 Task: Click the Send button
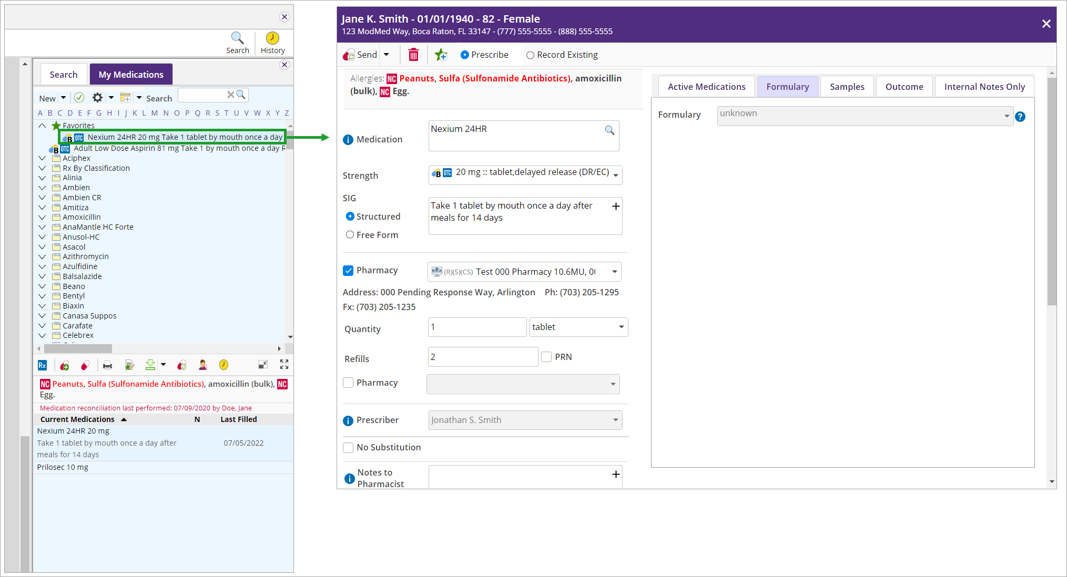tap(361, 55)
